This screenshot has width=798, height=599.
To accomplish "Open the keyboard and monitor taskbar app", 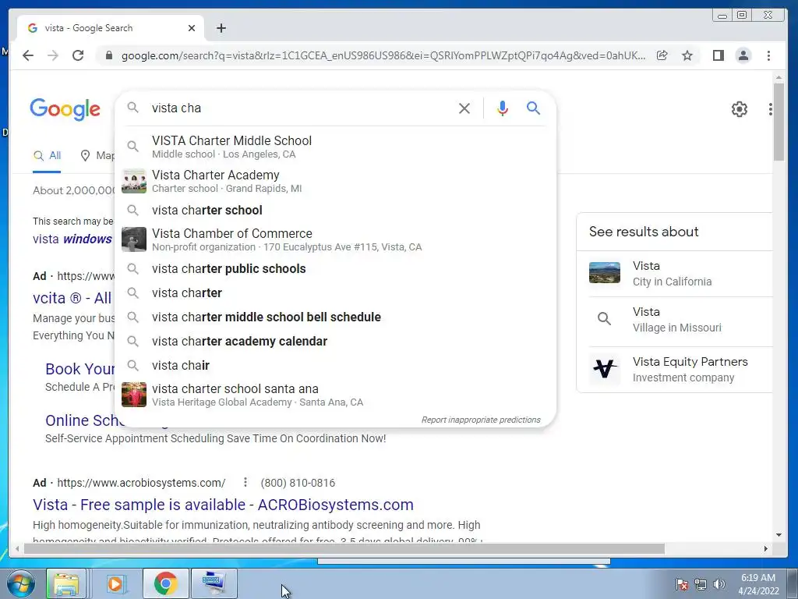I will pyautogui.click(x=214, y=583).
